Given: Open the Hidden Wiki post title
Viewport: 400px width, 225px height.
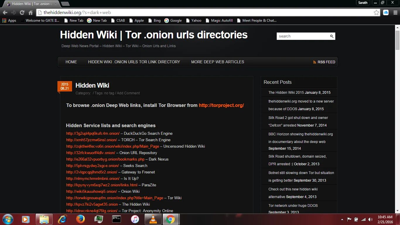Looking at the screenshot, I should pos(92,86).
